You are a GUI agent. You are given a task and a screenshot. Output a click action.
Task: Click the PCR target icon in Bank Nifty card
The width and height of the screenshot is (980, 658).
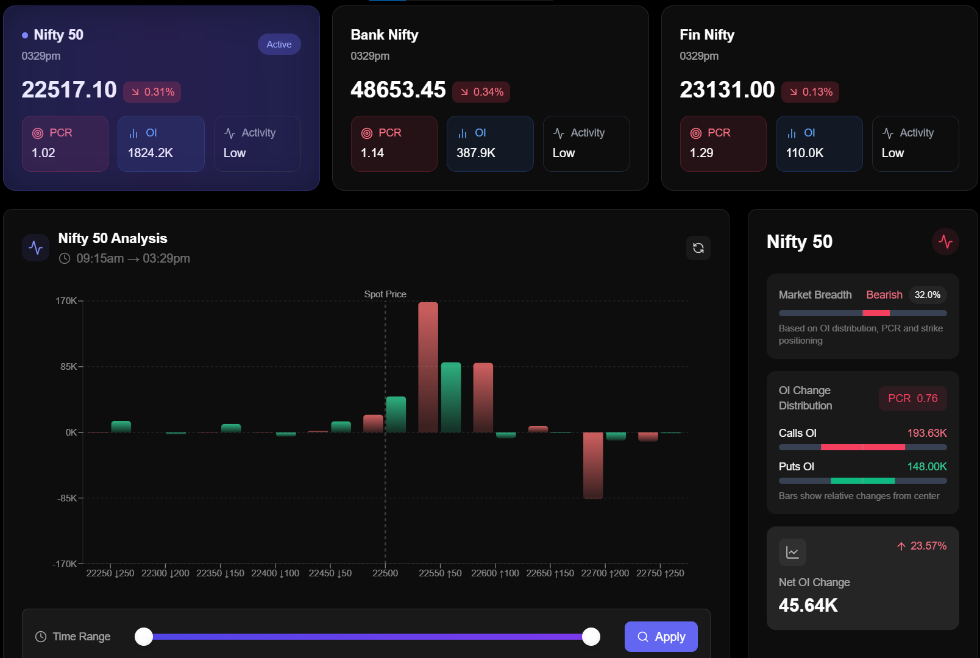pyautogui.click(x=367, y=133)
